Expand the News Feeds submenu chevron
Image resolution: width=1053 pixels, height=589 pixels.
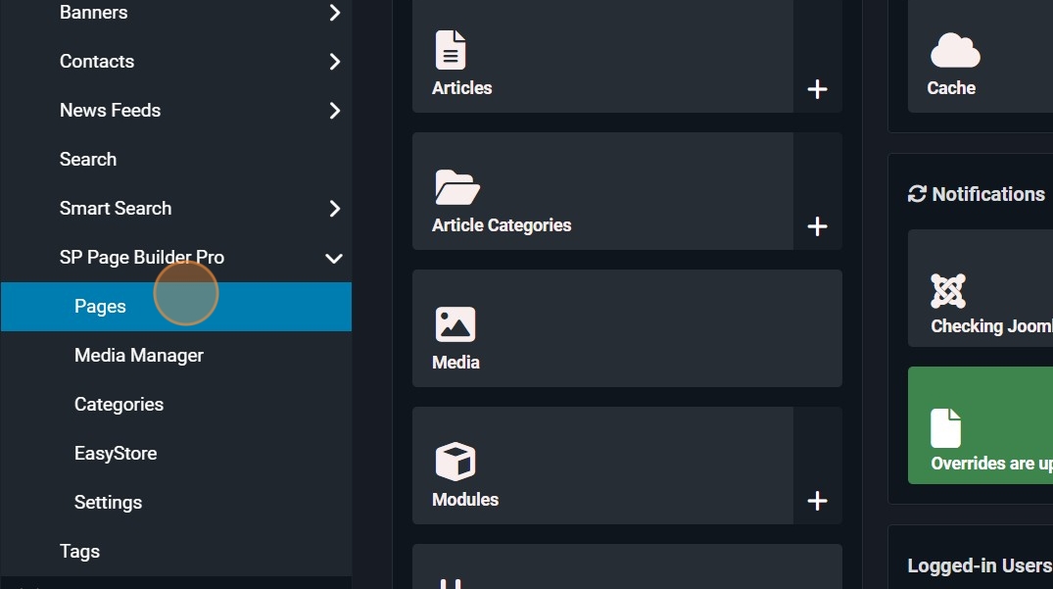point(334,111)
